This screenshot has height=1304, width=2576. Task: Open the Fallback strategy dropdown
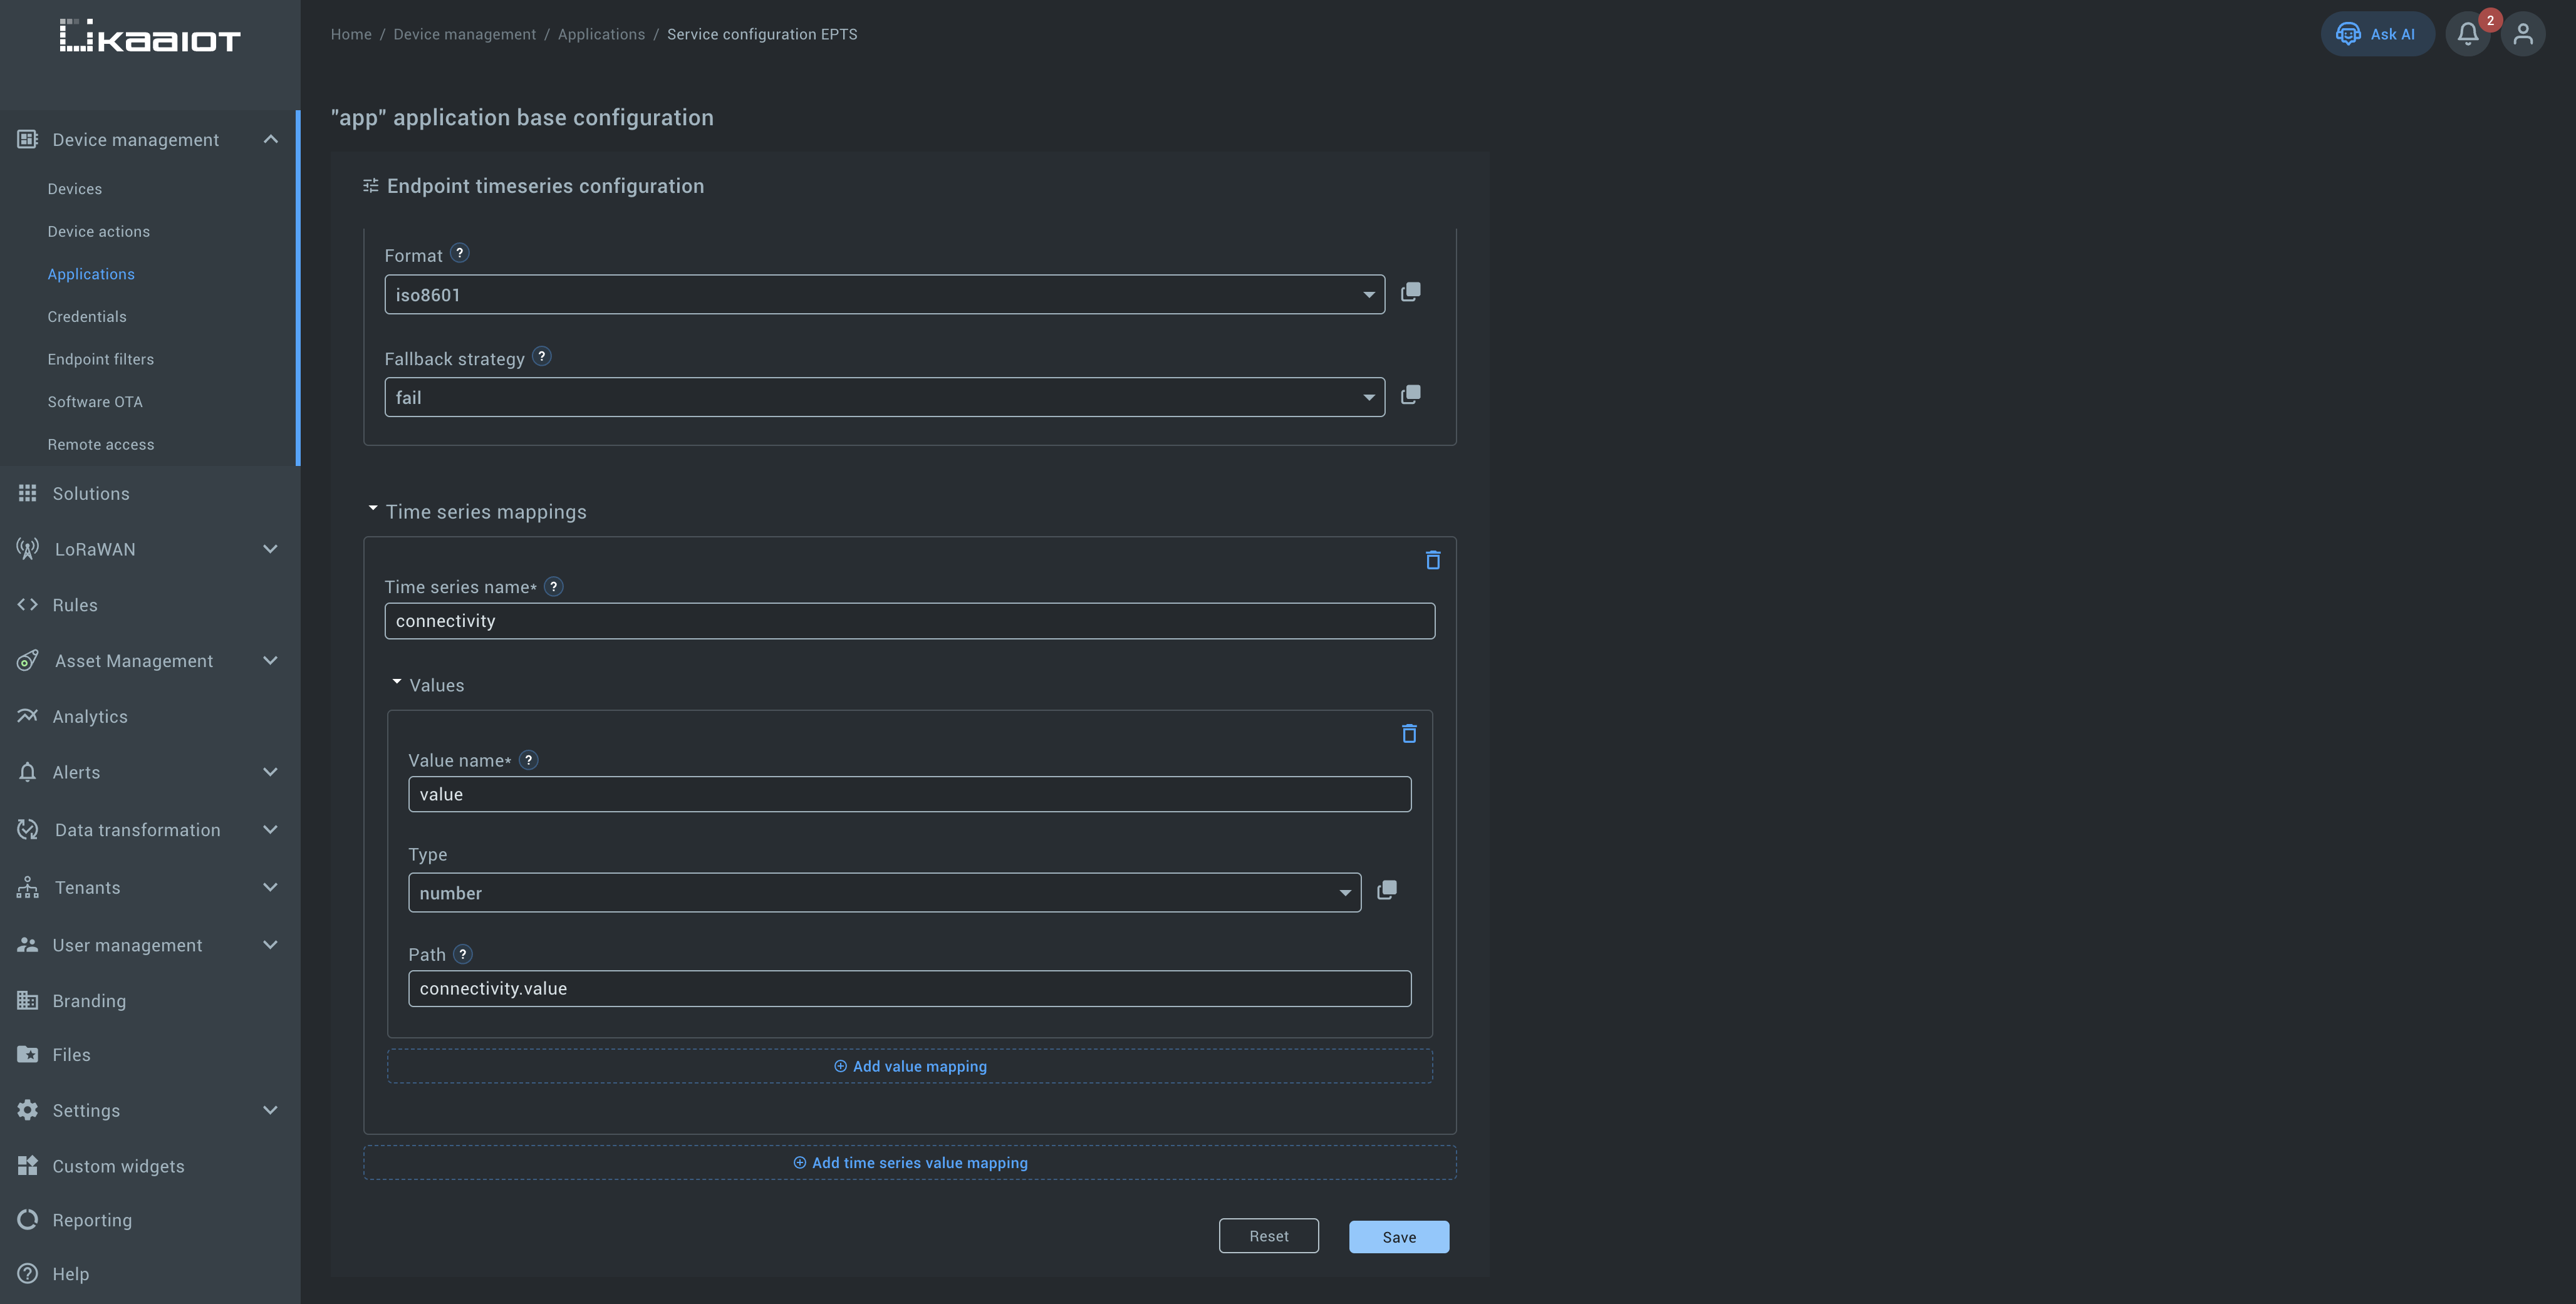(x=884, y=398)
